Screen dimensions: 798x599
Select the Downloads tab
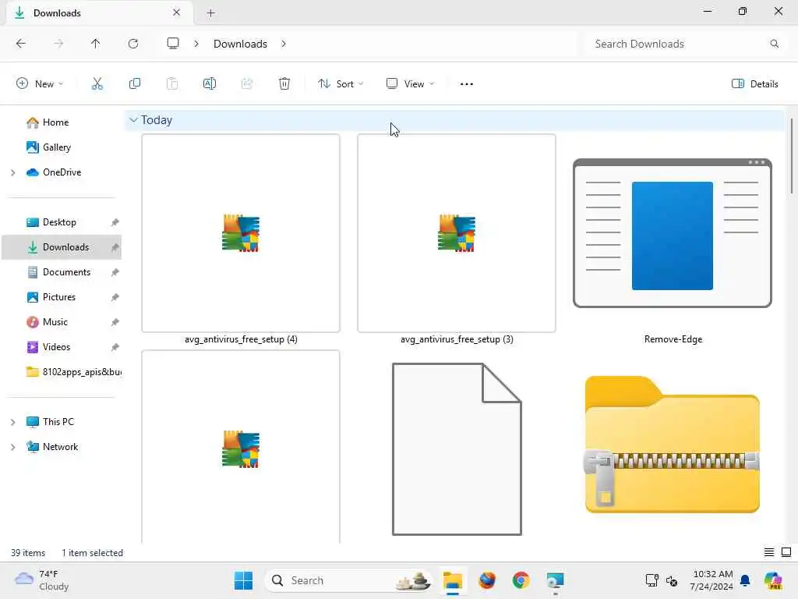tap(99, 12)
